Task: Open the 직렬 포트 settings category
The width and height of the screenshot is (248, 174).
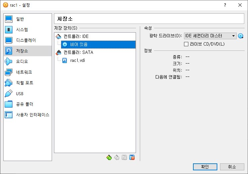Action: [x=28, y=83]
